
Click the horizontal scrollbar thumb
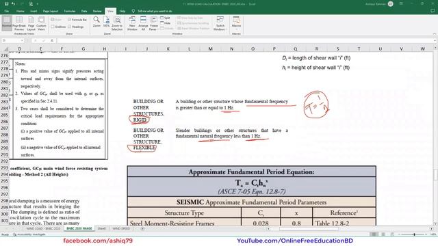[309, 229]
